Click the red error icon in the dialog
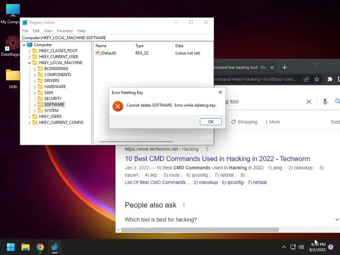Viewport: 340px width, 255px height. click(x=118, y=106)
